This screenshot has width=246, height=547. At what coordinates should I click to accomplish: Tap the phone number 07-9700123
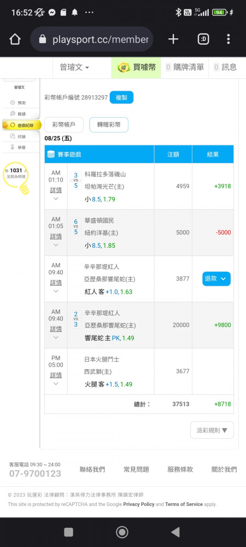point(35,474)
